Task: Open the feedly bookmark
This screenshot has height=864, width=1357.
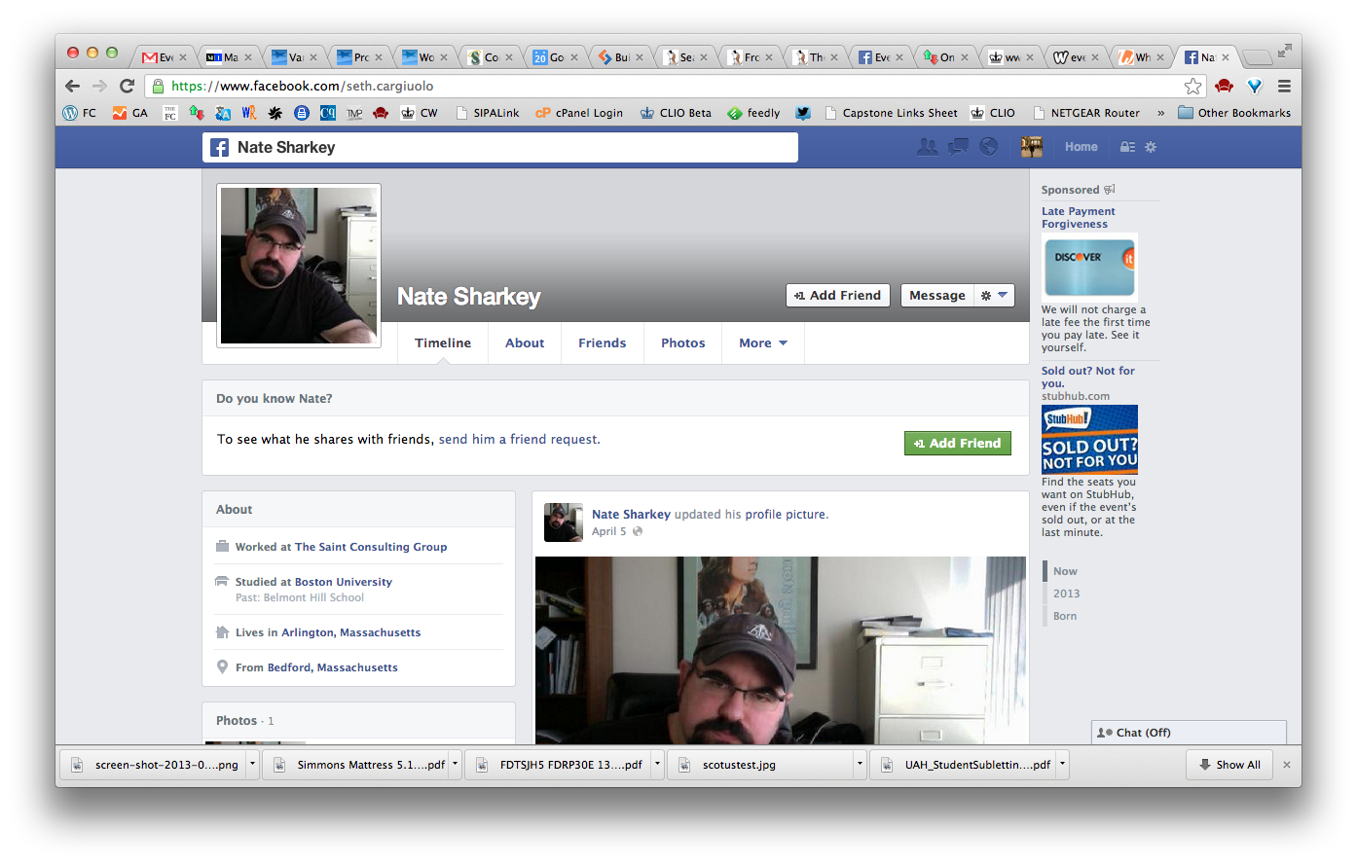Action: pos(753,113)
